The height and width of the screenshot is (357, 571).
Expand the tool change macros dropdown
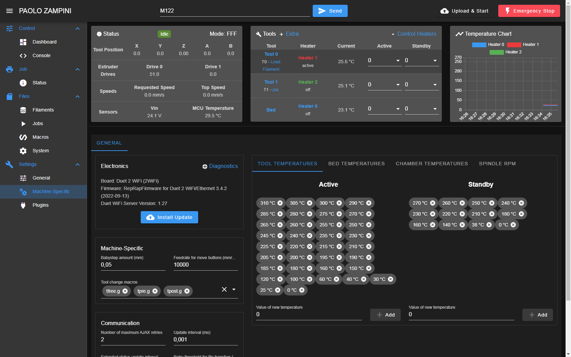[234, 289]
